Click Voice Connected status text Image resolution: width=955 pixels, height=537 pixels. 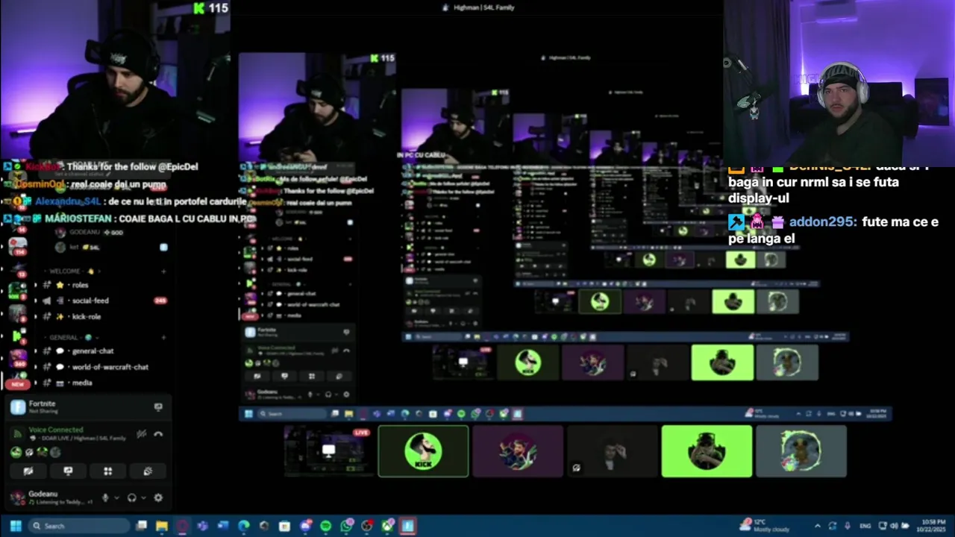pyautogui.click(x=56, y=430)
